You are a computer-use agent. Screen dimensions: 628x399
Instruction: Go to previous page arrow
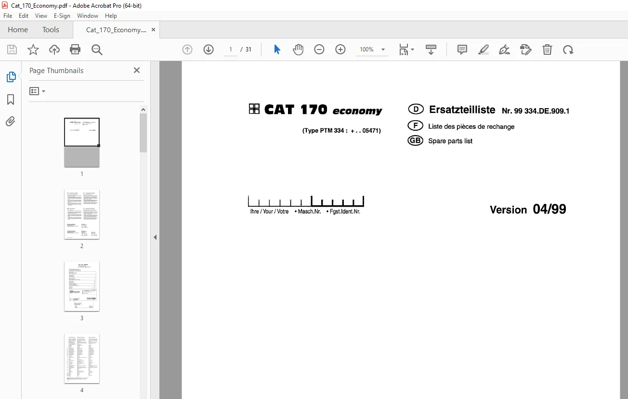[187, 50]
